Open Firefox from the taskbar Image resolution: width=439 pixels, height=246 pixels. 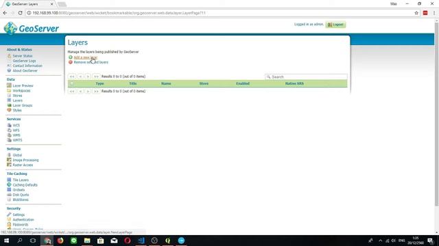point(60,241)
